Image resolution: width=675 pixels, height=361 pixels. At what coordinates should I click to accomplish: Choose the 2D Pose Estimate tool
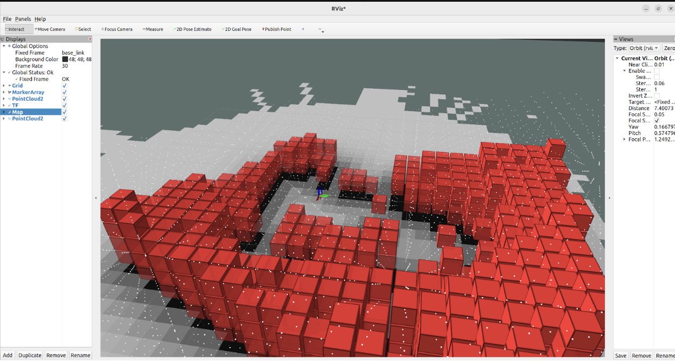pos(193,29)
